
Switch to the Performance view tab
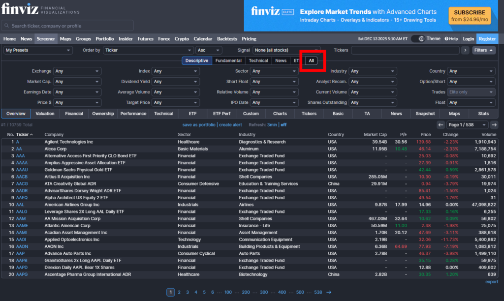click(x=133, y=114)
